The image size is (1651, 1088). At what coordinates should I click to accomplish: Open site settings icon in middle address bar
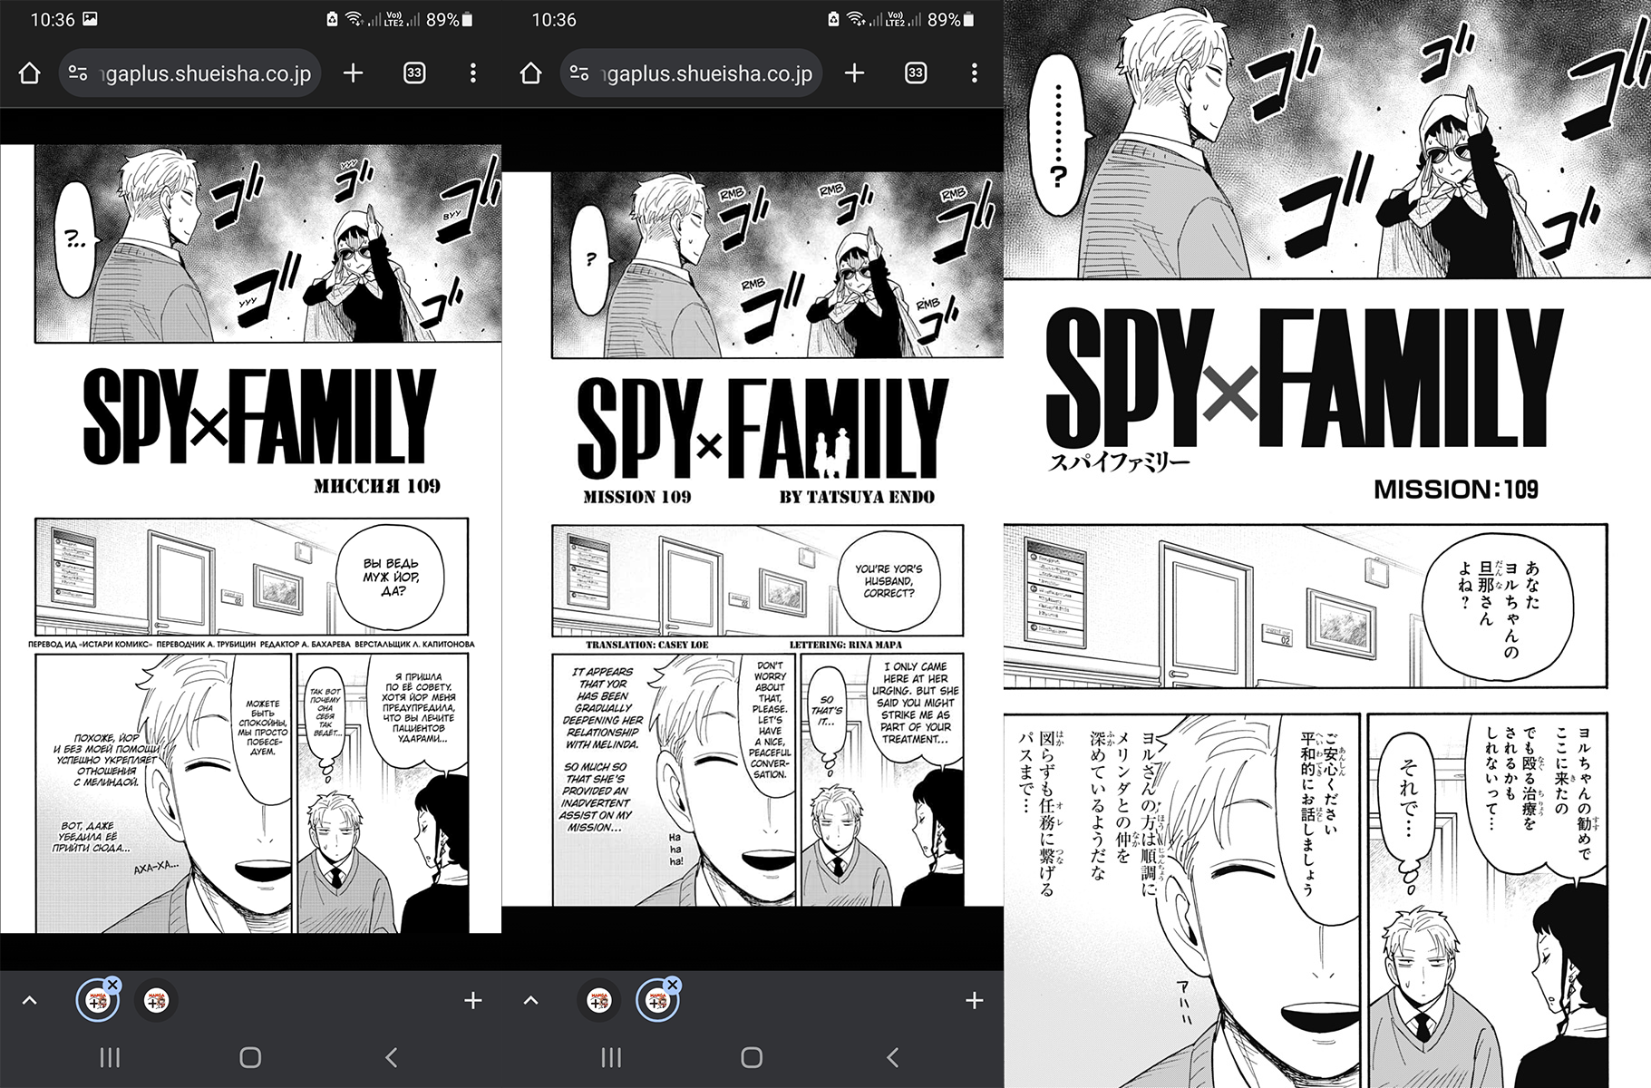(x=580, y=73)
